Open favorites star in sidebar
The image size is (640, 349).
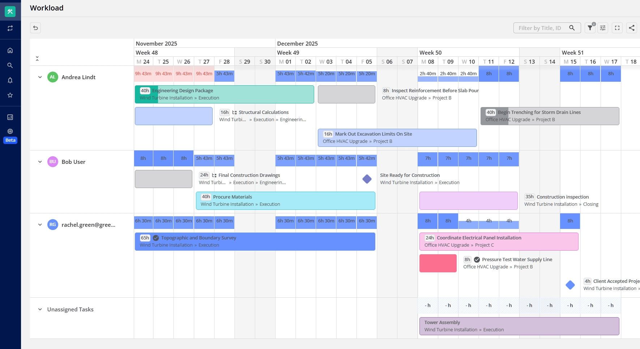tap(10, 95)
